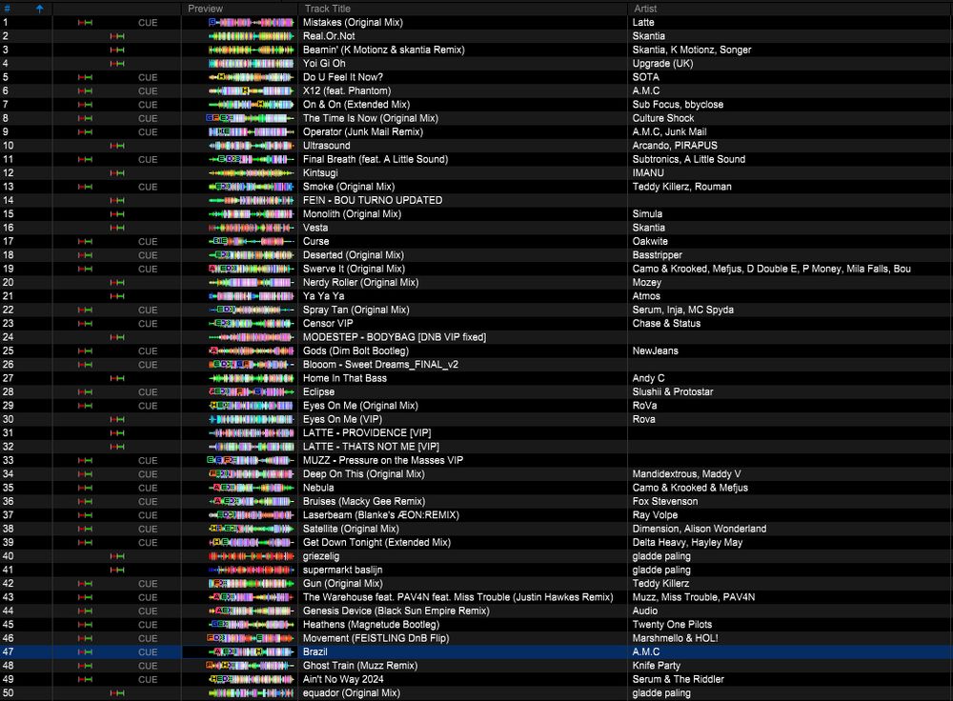Viewport: 953px width, 701px height.
Task: Select the track Genesis Device
Action: (395, 611)
